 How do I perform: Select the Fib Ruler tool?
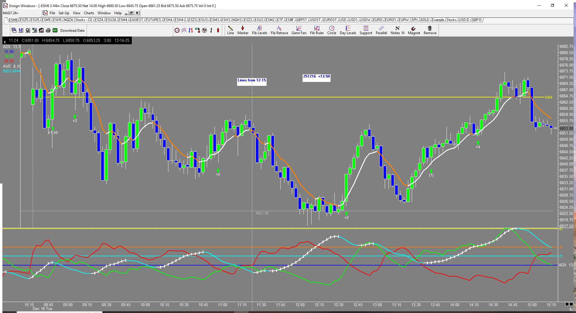pos(317,30)
